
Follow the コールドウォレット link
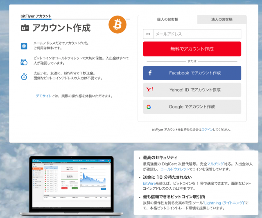tap(175, 169)
